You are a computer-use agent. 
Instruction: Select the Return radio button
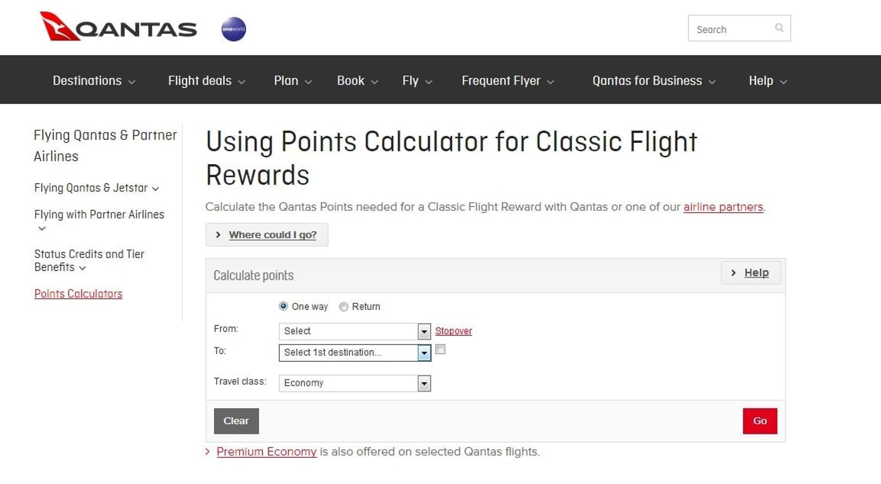[343, 307]
